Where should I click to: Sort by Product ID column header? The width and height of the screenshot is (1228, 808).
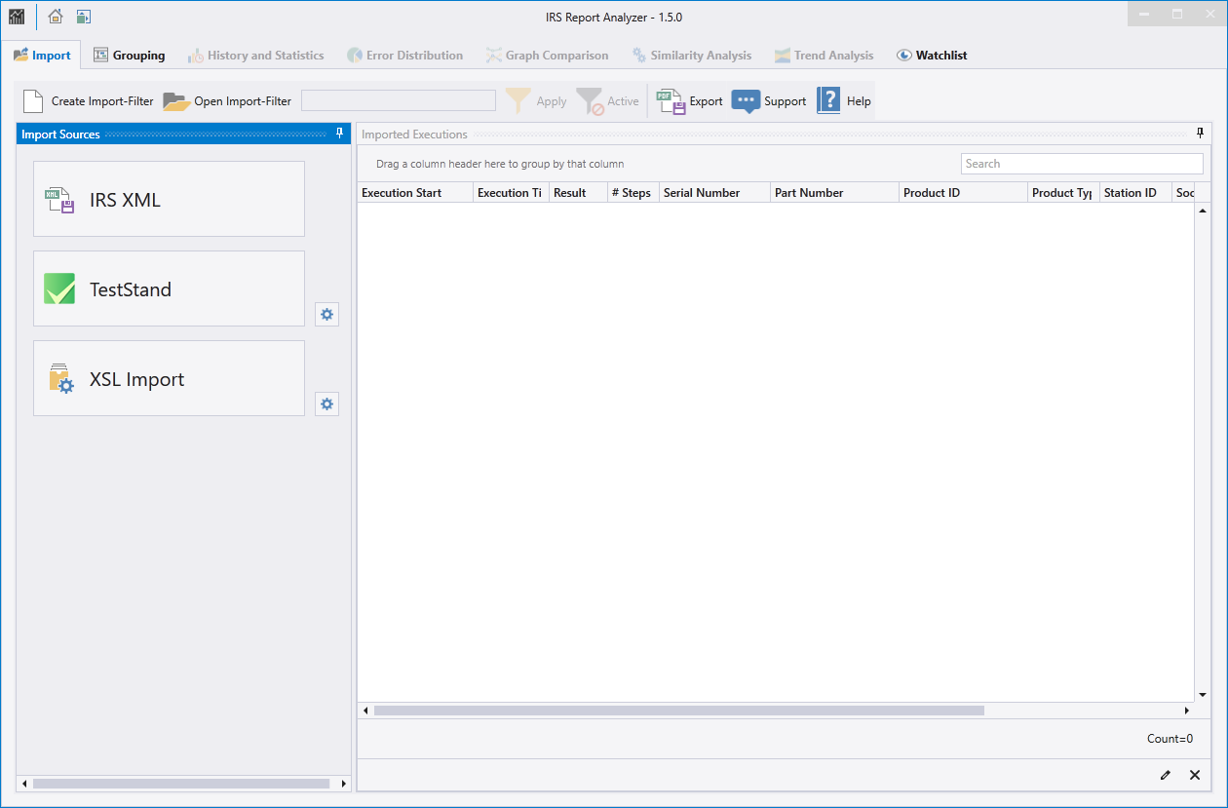[x=964, y=193]
